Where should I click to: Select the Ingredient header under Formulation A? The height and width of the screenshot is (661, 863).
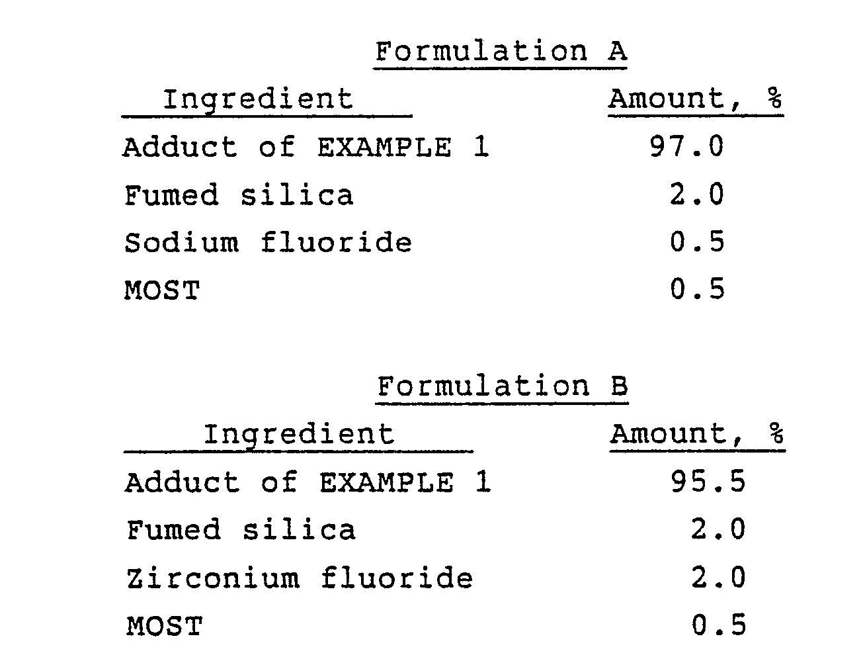258,99
